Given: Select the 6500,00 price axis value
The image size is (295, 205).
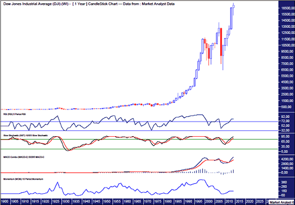Looking at the screenshot, I should tap(288, 70).
